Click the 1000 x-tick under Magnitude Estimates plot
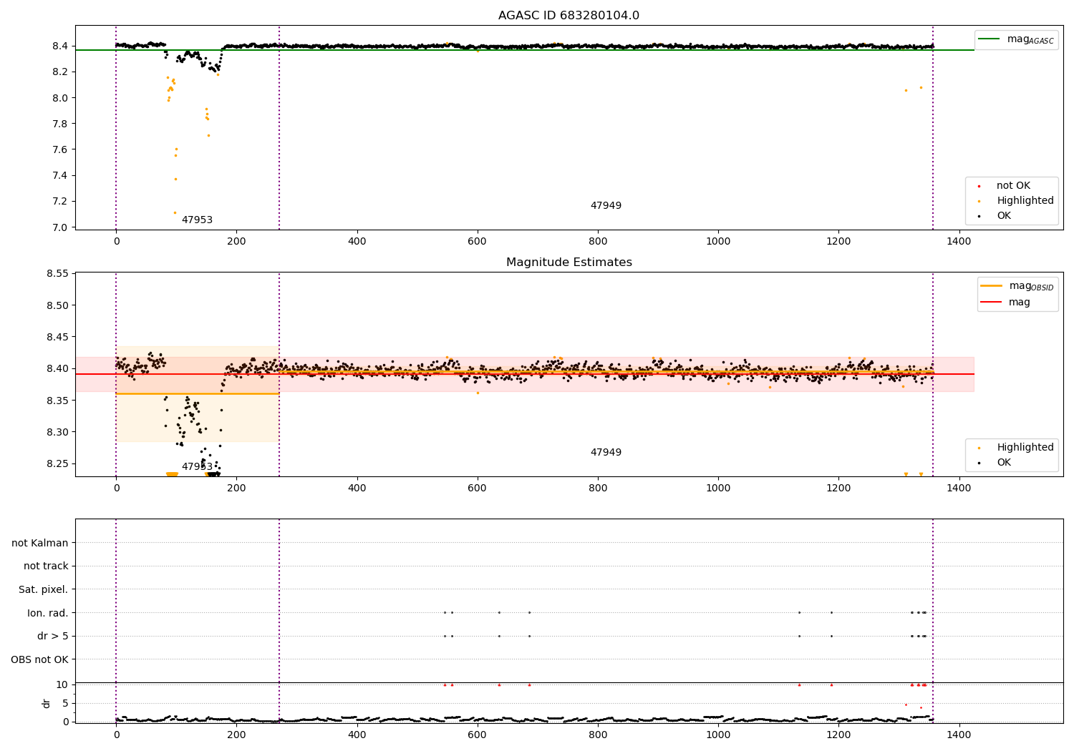The height and width of the screenshot is (751, 1074). click(x=718, y=489)
